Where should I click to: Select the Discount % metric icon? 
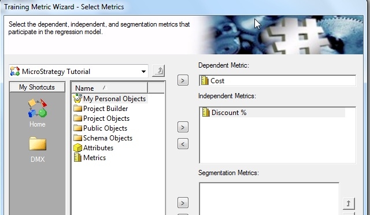[x=206, y=112]
